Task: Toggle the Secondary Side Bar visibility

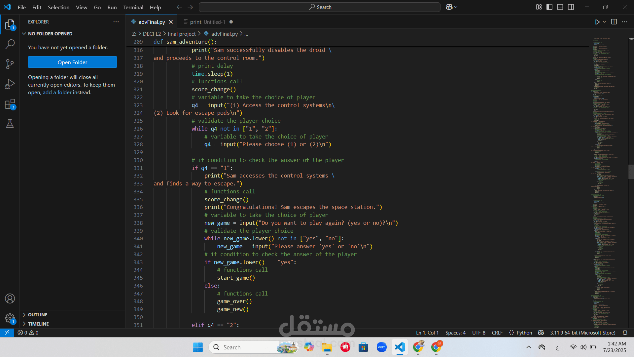Action: [x=571, y=7]
